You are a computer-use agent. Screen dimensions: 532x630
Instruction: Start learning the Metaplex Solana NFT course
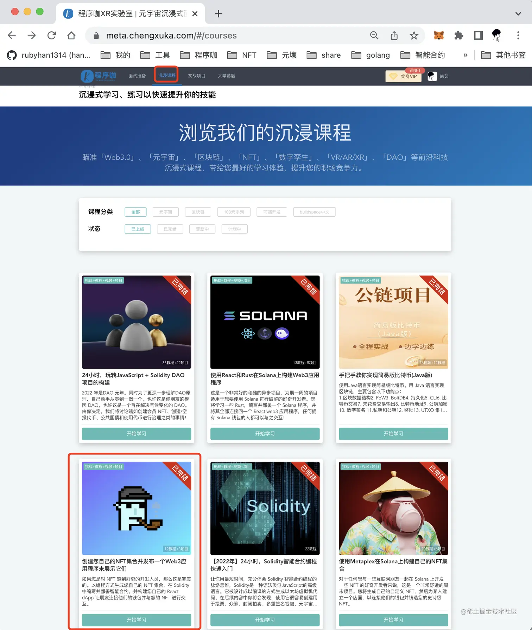(393, 620)
